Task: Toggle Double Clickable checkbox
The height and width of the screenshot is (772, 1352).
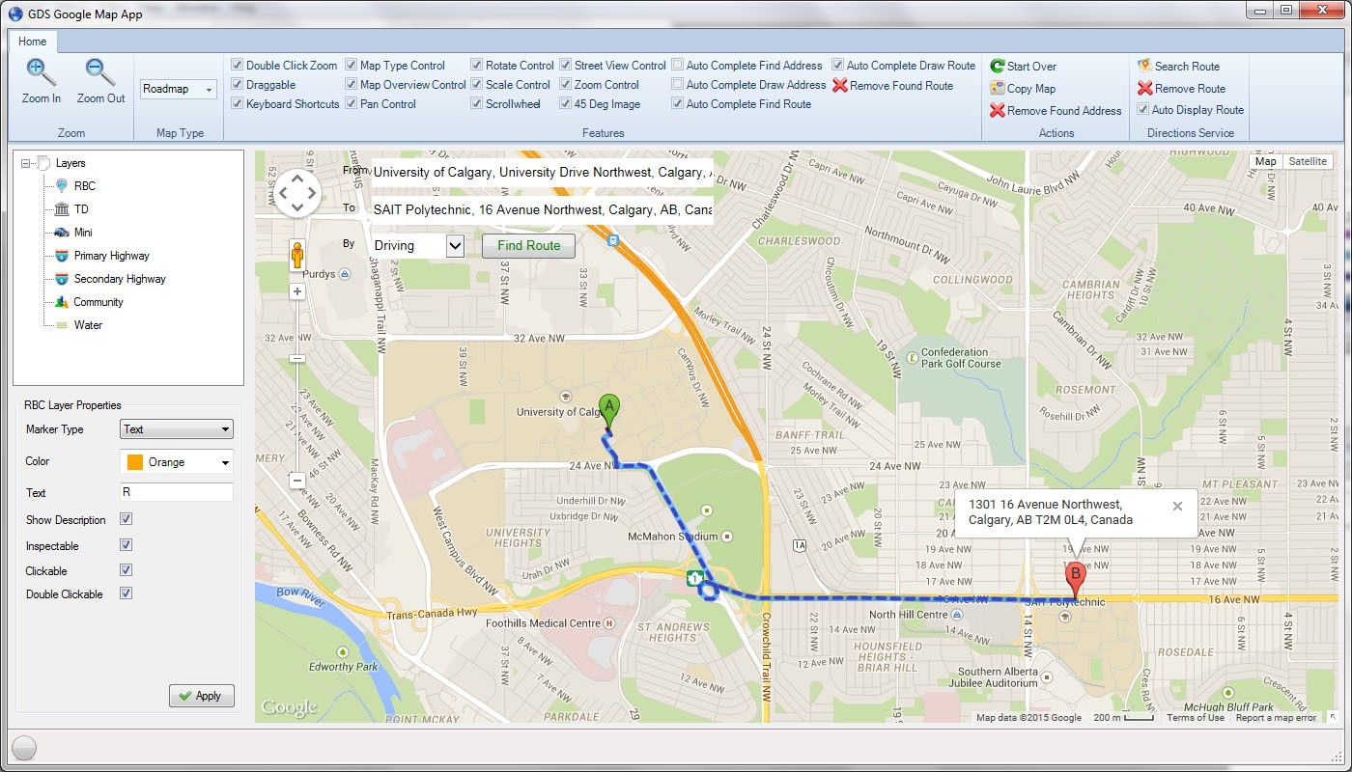Action: click(x=126, y=593)
